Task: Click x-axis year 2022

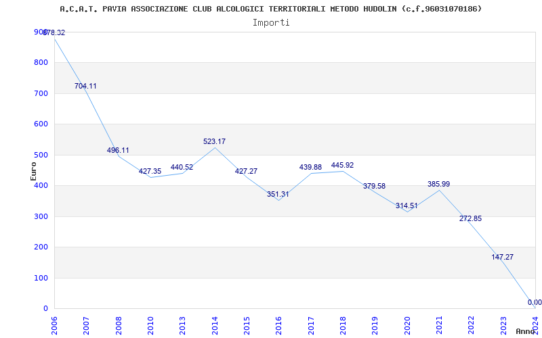Action: [472, 326]
